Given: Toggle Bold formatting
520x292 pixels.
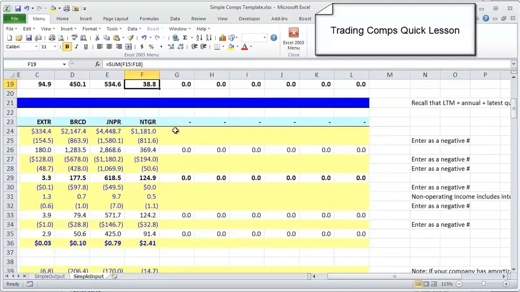Looking at the screenshot, I should pos(67,47).
